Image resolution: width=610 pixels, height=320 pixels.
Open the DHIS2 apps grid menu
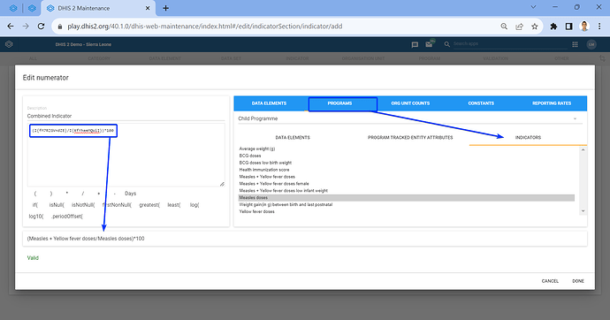[575, 45]
